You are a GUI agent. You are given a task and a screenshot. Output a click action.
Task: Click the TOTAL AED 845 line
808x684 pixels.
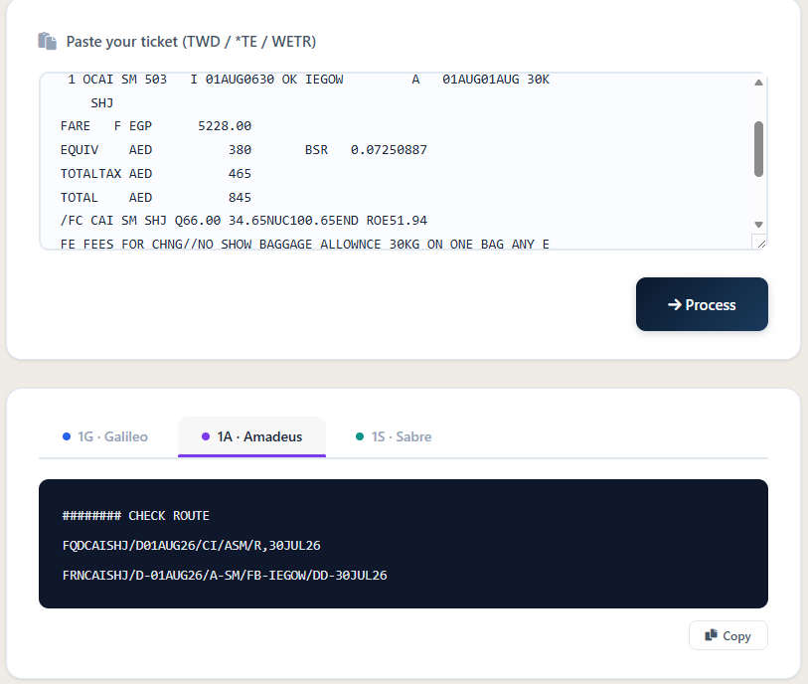pos(156,198)
